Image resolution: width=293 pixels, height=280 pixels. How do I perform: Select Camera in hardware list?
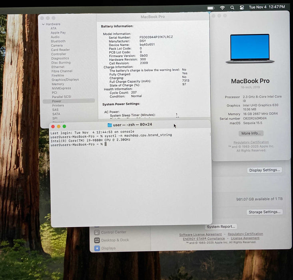[57, 46]
